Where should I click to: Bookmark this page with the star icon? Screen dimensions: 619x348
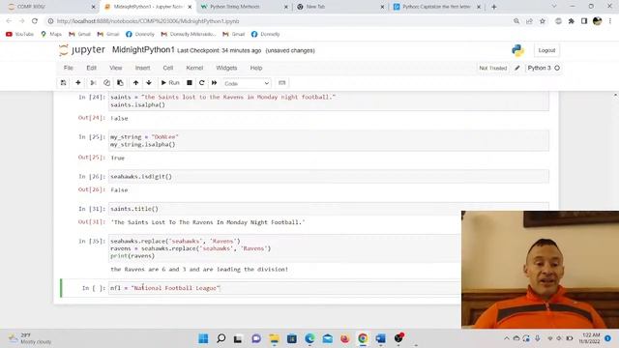543,21
